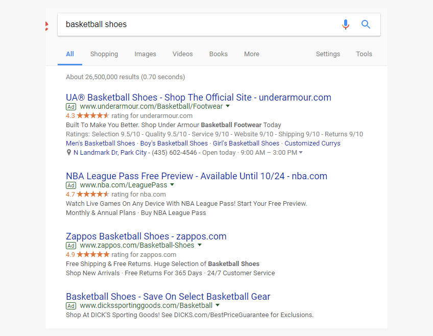The height and width of the screenshot is (336, 433).
Task: Click the Boy's Basketball Shoes sitelink
Action: tap(174, 143)
